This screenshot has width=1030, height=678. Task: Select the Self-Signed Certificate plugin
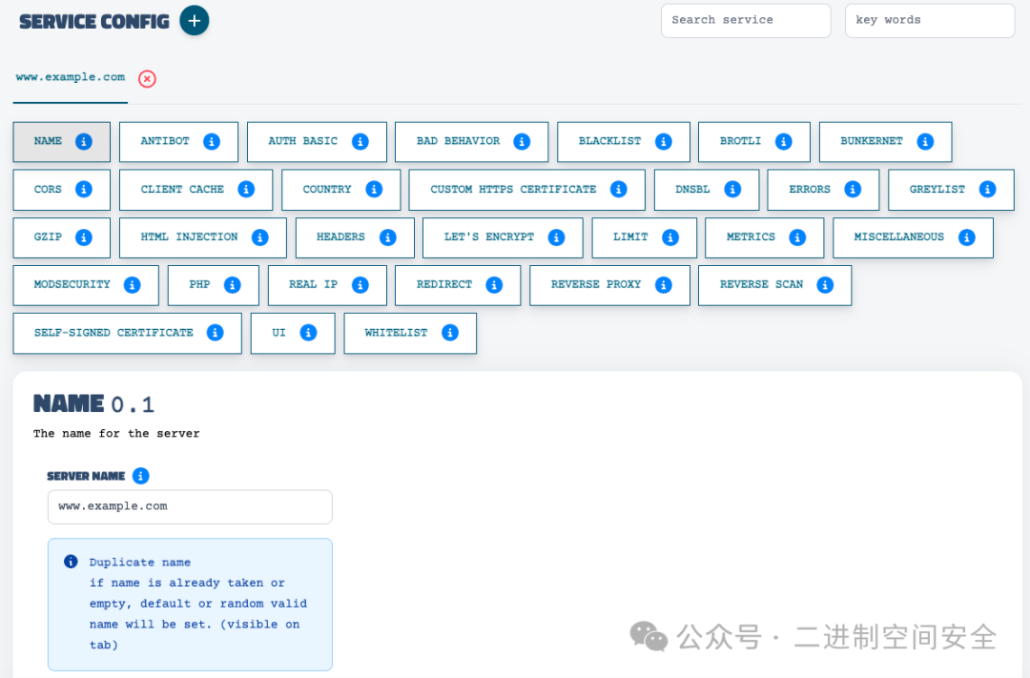[x=113, y=333]
